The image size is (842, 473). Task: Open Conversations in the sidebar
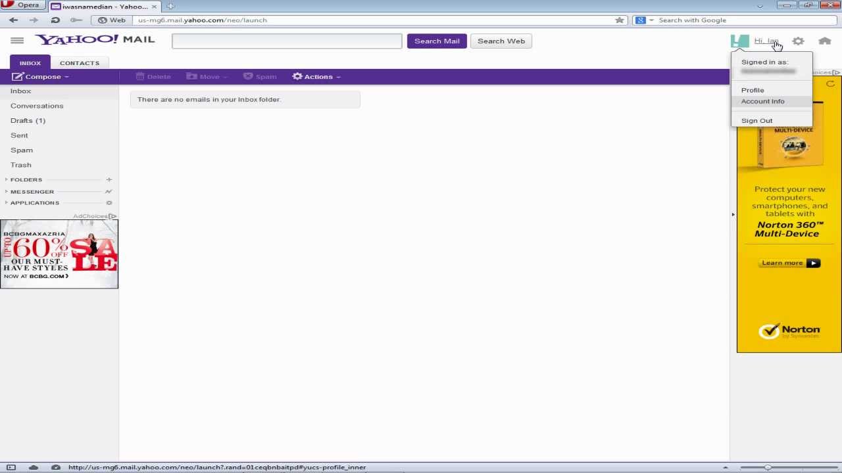pyautogui.click(x=37, y=106)
